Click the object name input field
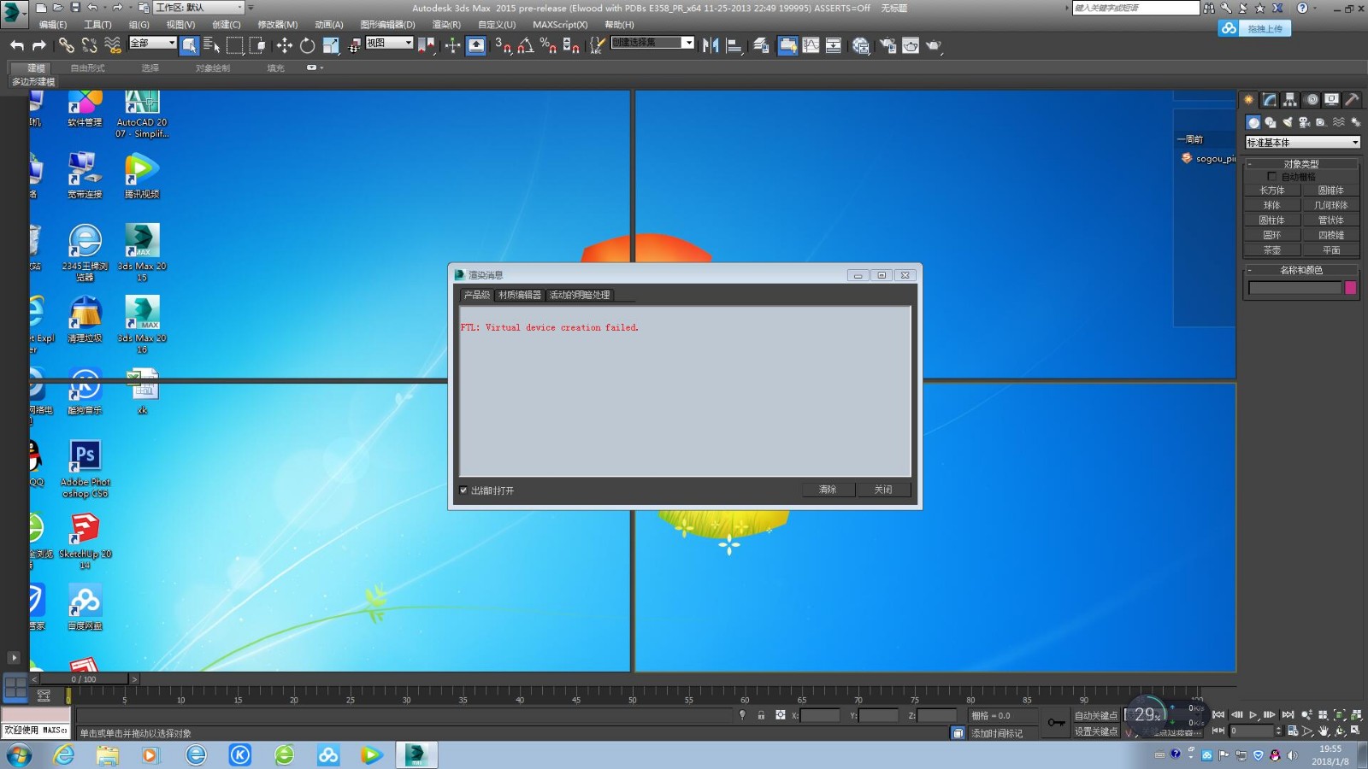 1294,288
